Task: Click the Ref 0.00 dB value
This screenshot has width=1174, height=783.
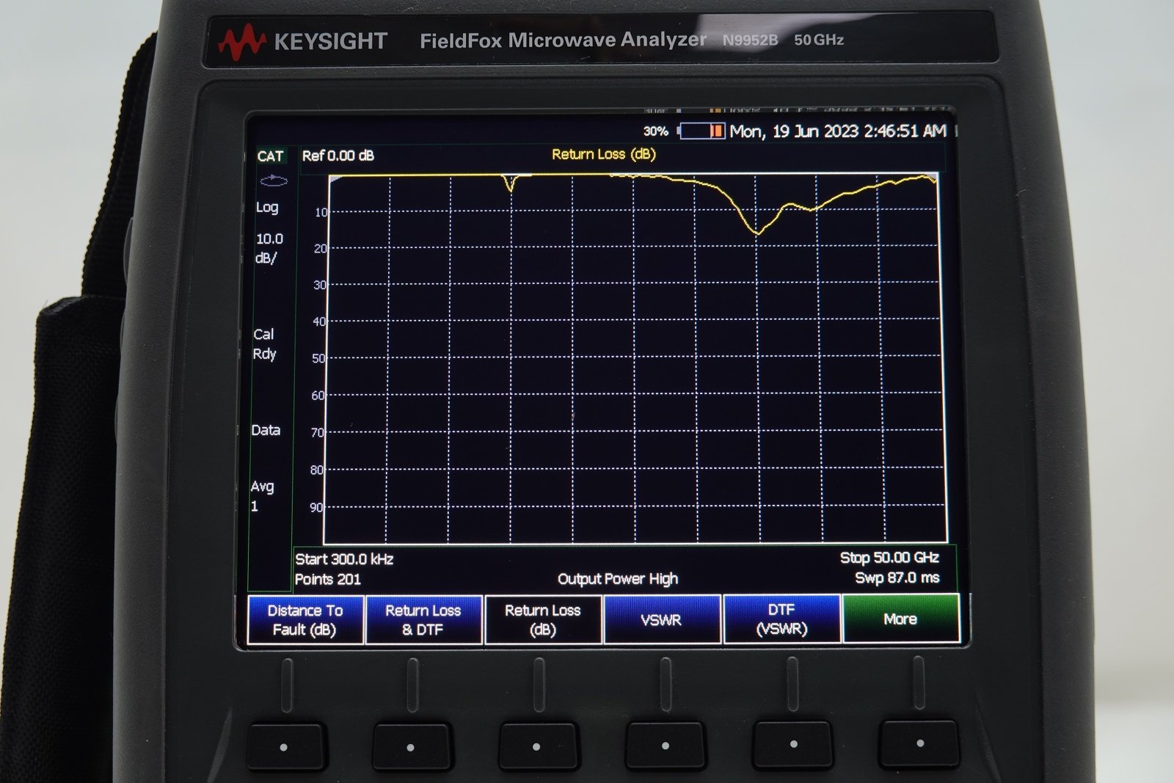Action: point(338,156)
